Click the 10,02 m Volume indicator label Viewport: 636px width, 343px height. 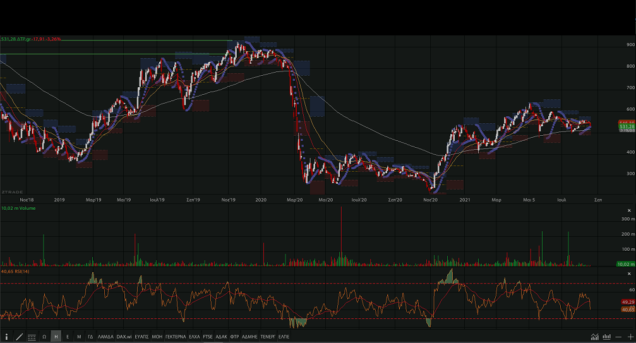point(18,207)
